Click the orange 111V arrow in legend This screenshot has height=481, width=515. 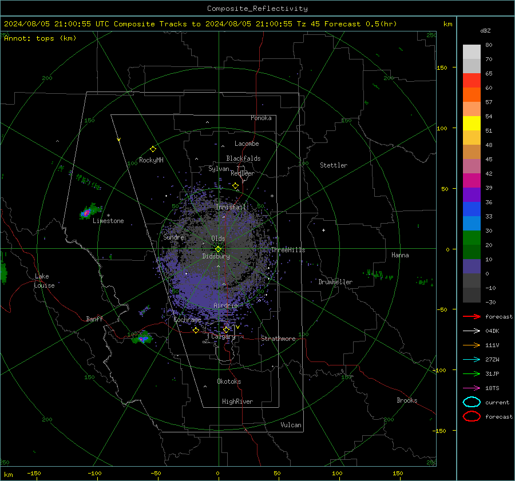pos(472,345)
